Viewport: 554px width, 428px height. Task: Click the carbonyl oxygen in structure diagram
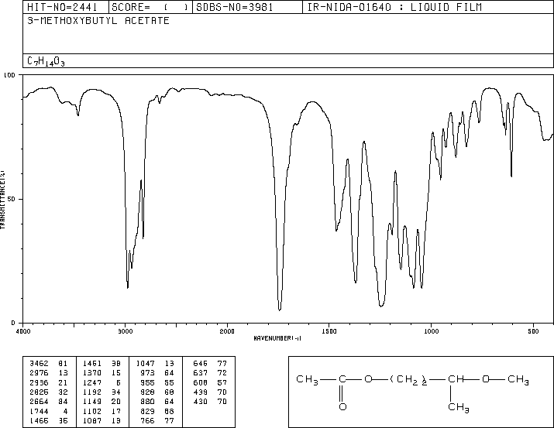[342, 407]
